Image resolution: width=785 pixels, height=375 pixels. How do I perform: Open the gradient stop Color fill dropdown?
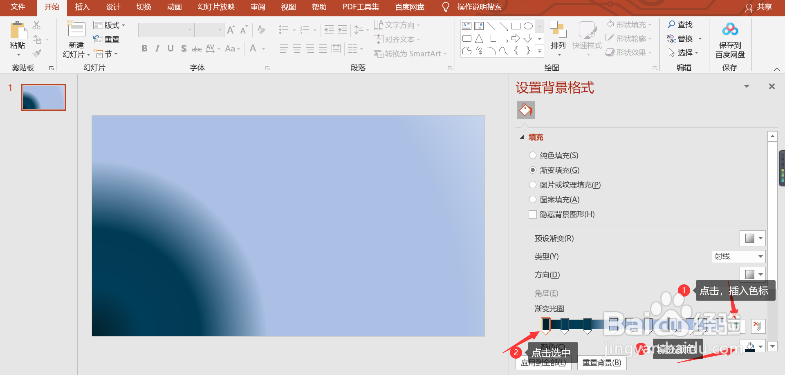752,347
